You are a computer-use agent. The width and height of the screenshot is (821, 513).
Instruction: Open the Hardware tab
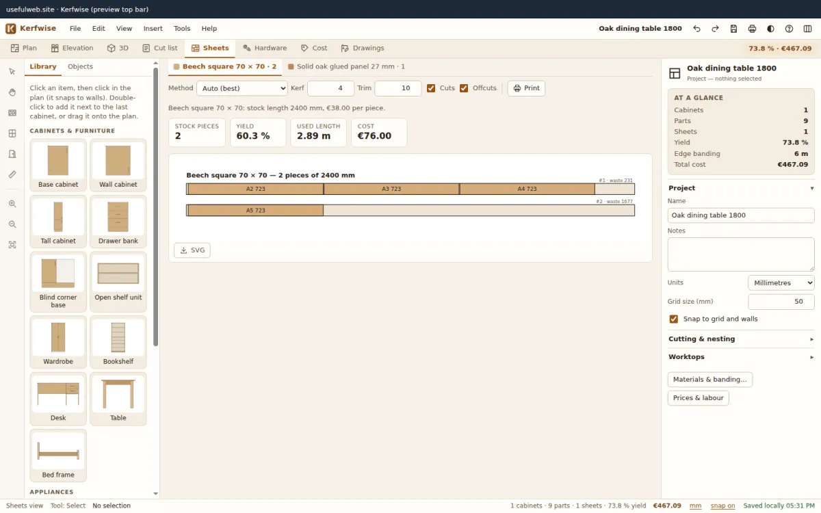click(x=265, y=49)
